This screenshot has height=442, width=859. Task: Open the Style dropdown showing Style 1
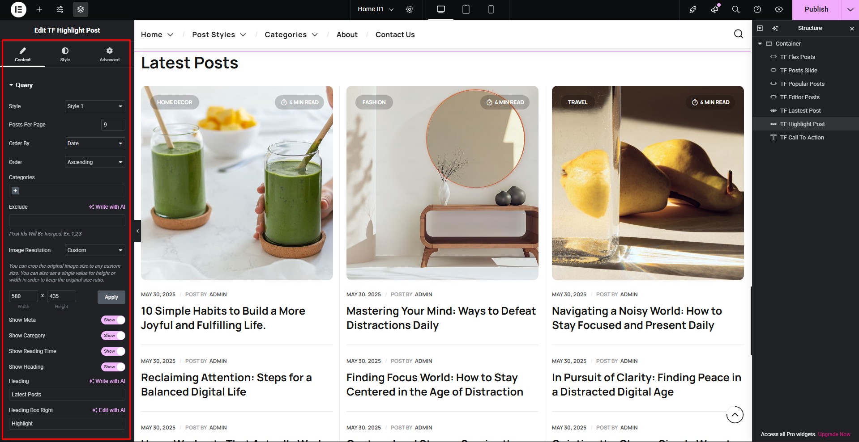tap(95, 106)
